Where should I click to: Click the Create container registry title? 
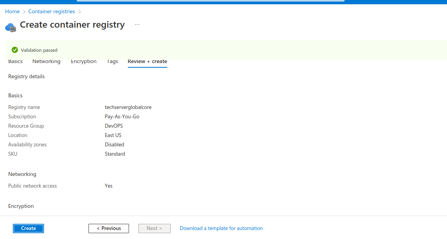72,25
